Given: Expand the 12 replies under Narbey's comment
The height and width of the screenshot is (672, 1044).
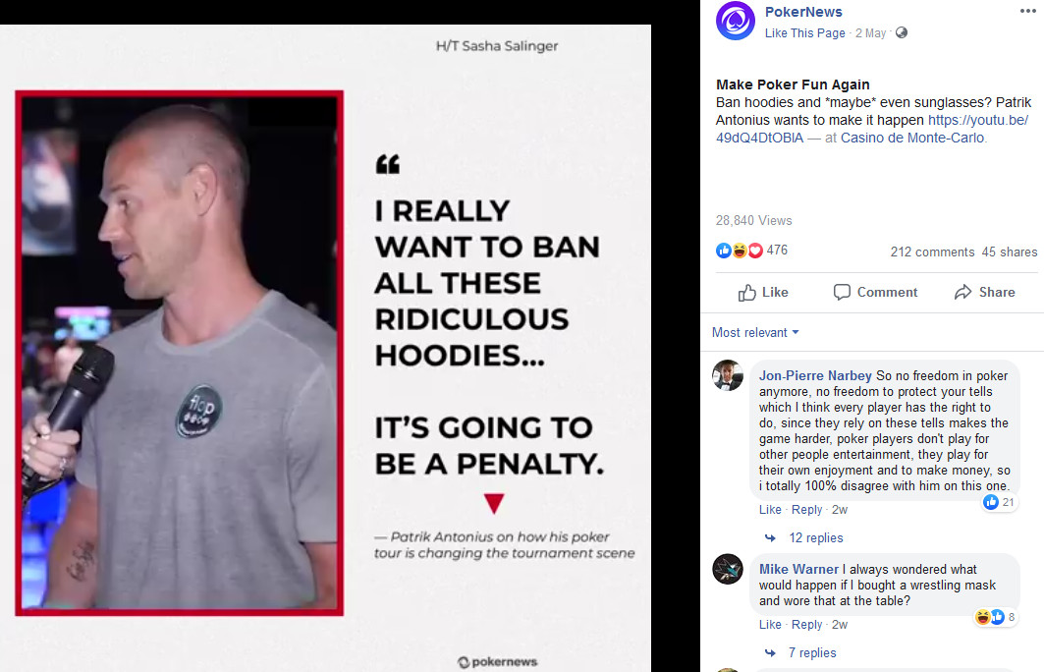Looking at the screenshot, I should click(815, 538).
